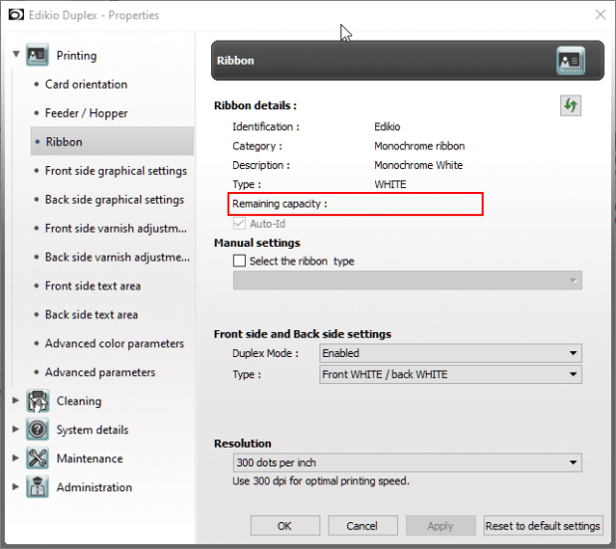Open Feeder / Hopper settings
616x549 pixels.
tap(86, 113)
